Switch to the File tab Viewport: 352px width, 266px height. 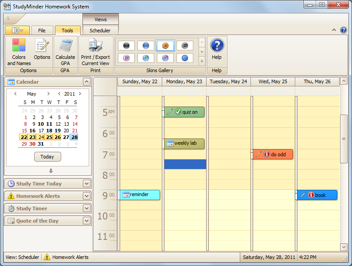[42, 31]
